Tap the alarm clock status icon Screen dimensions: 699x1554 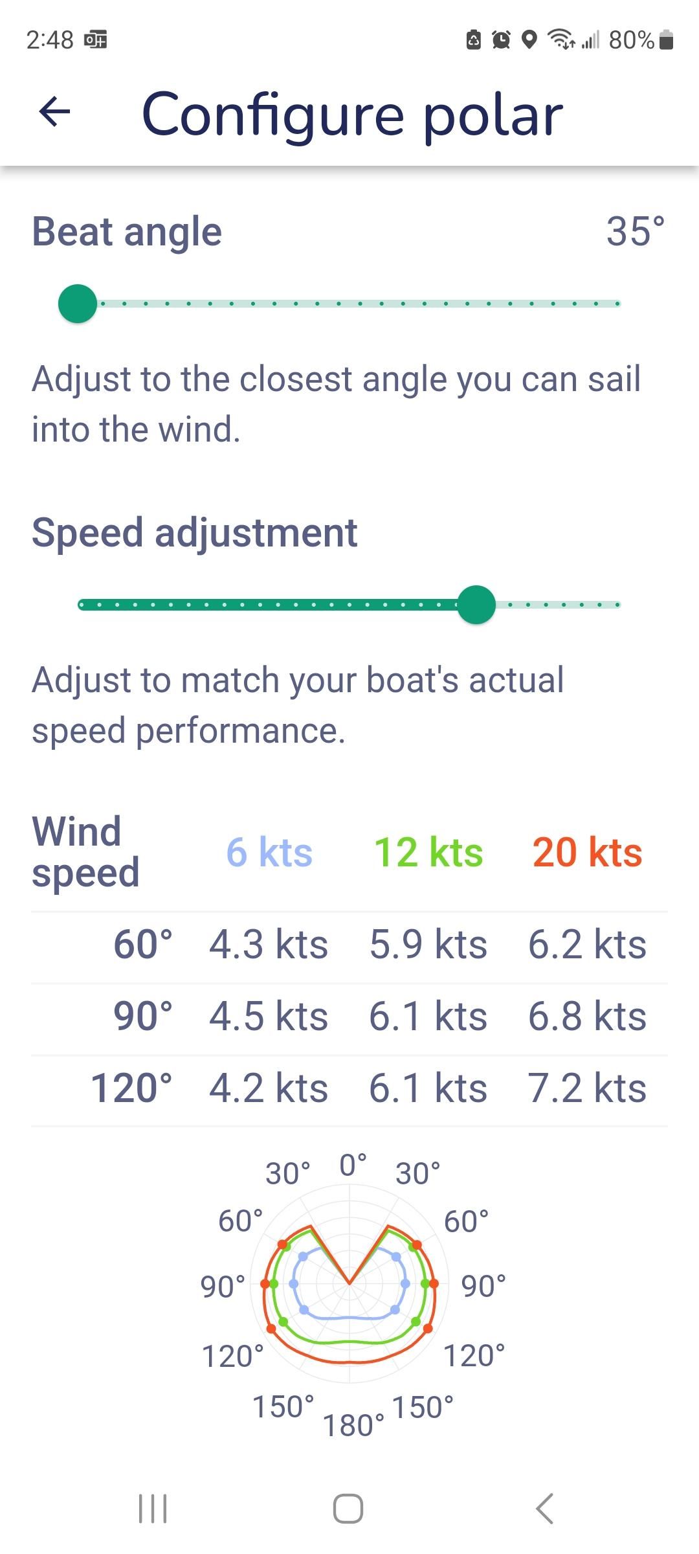click(501, 40)
